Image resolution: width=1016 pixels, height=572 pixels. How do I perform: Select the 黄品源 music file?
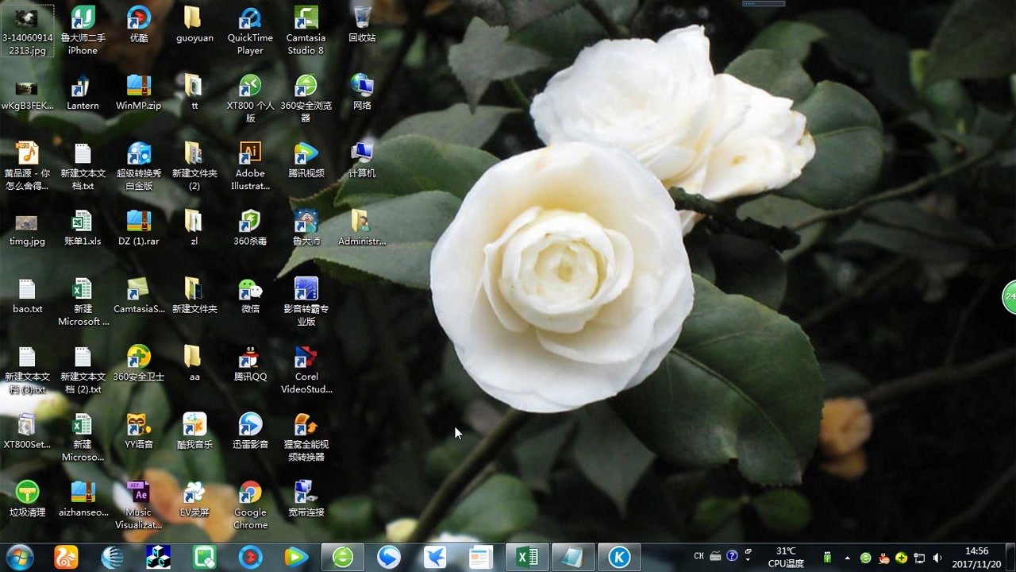click(x=27, y=166)
